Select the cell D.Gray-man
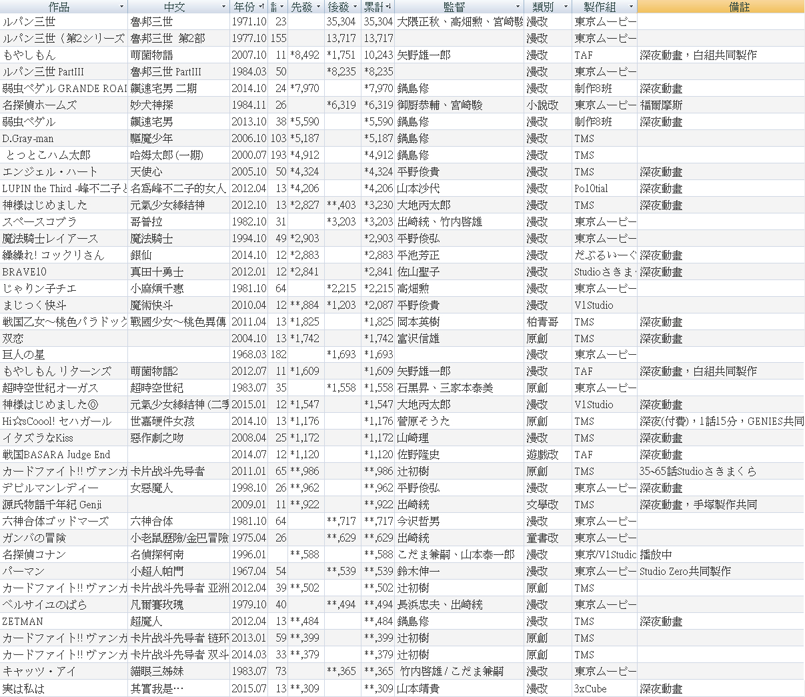This screenshot has height=697, width=805. click(x=64, y=138)
